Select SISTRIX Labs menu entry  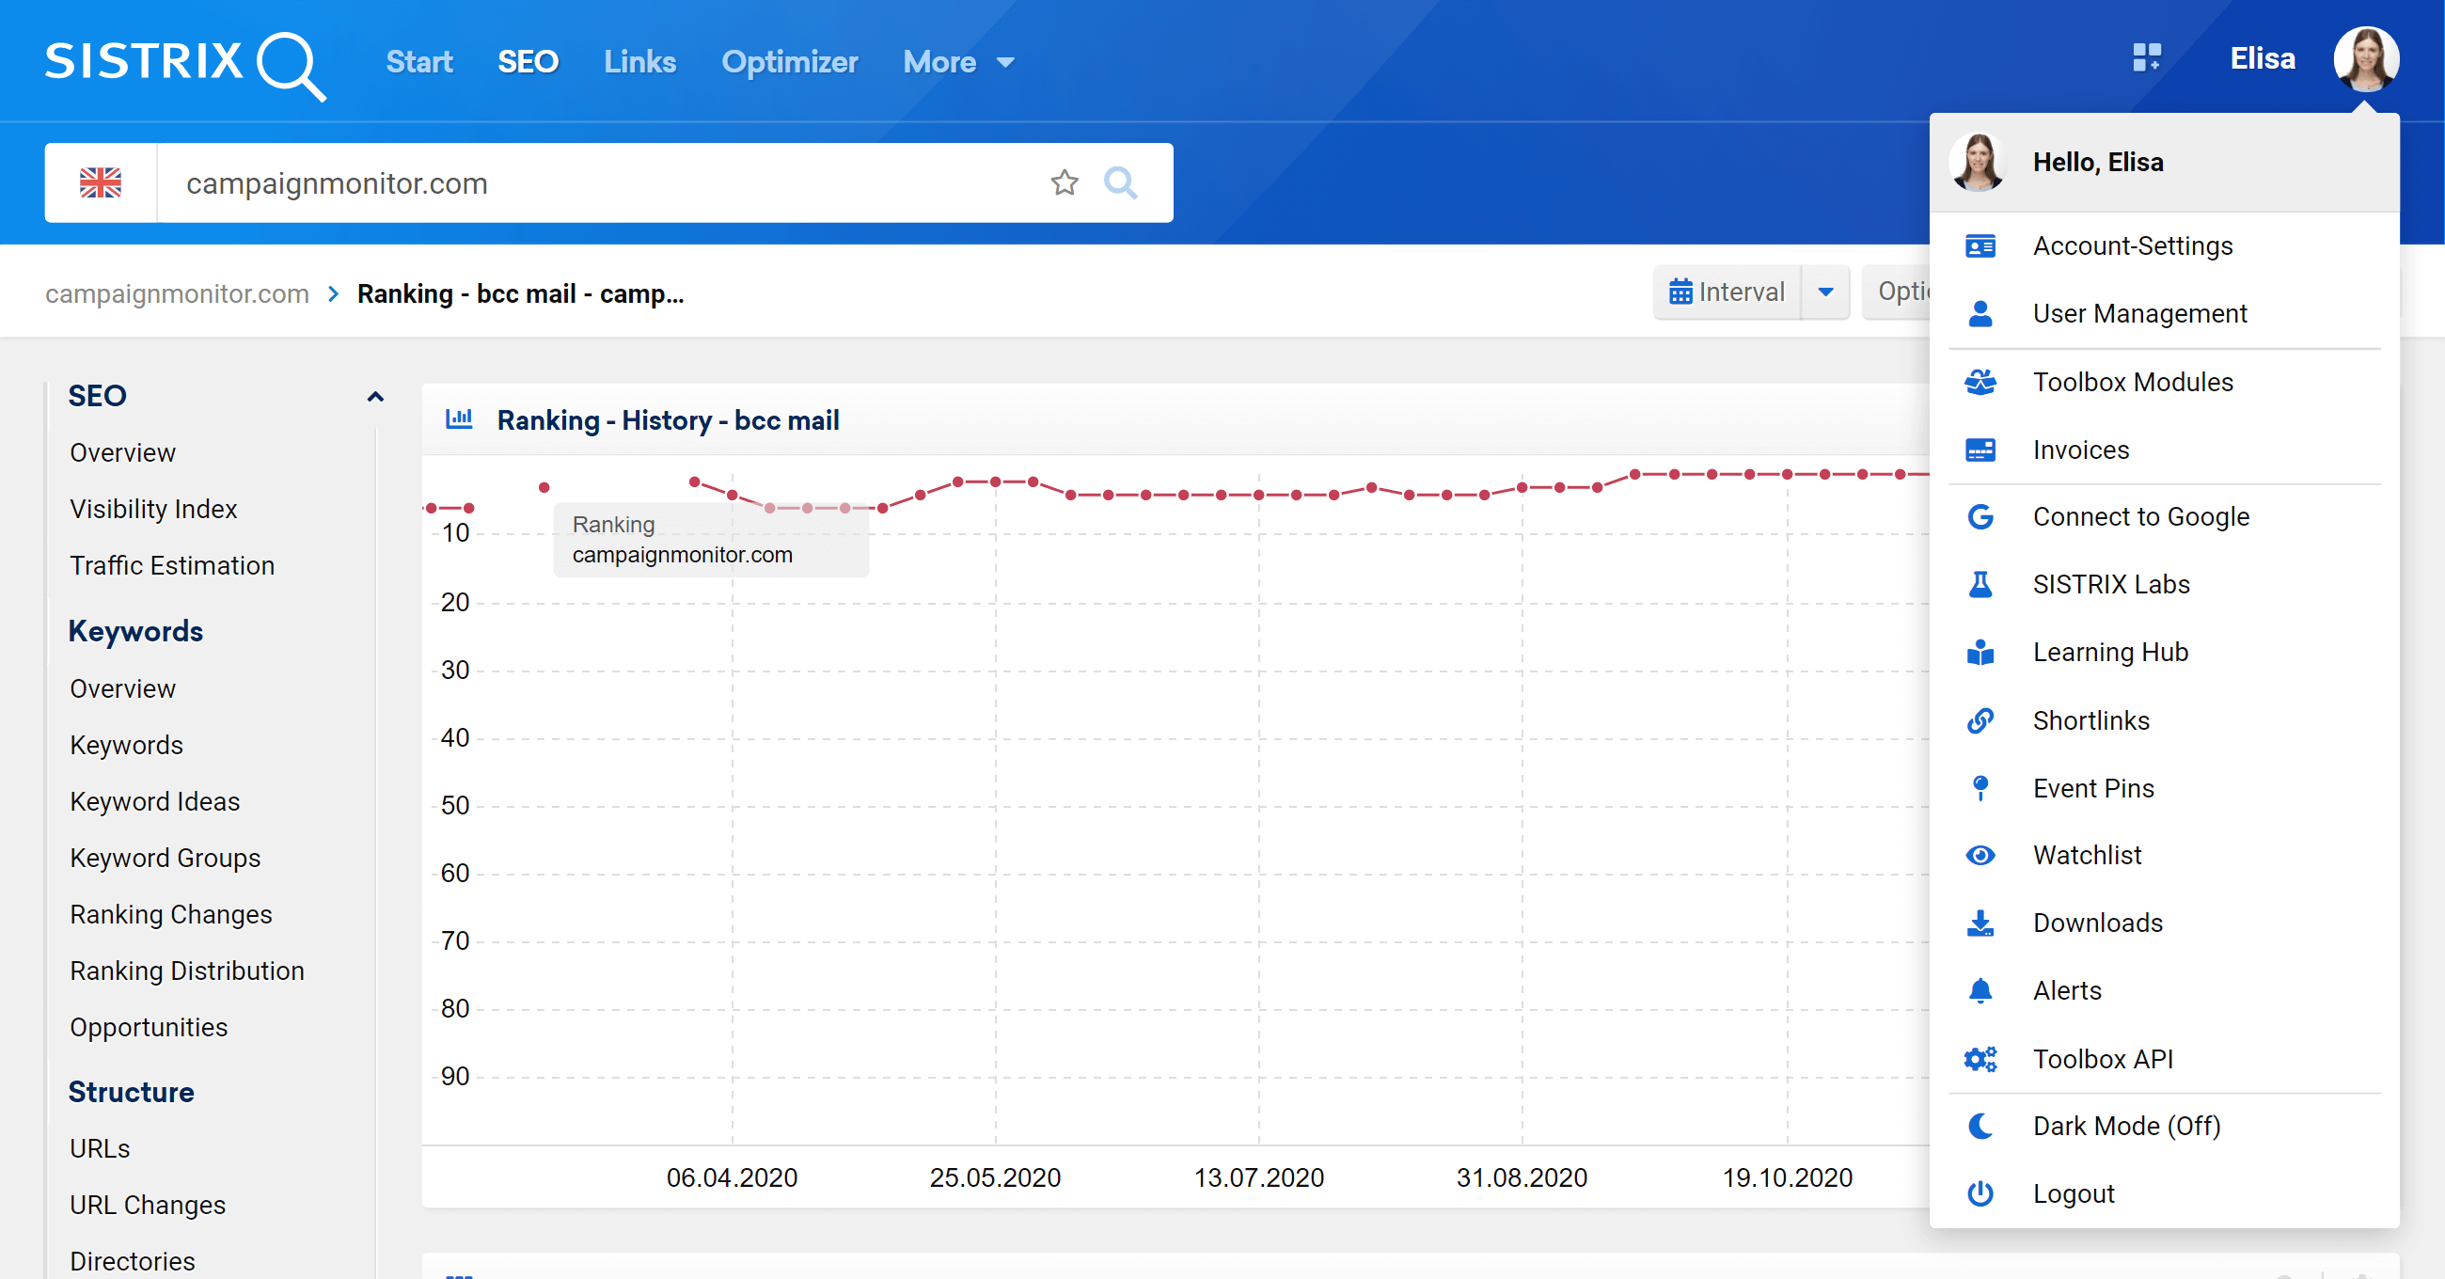tap(2164, 585)
